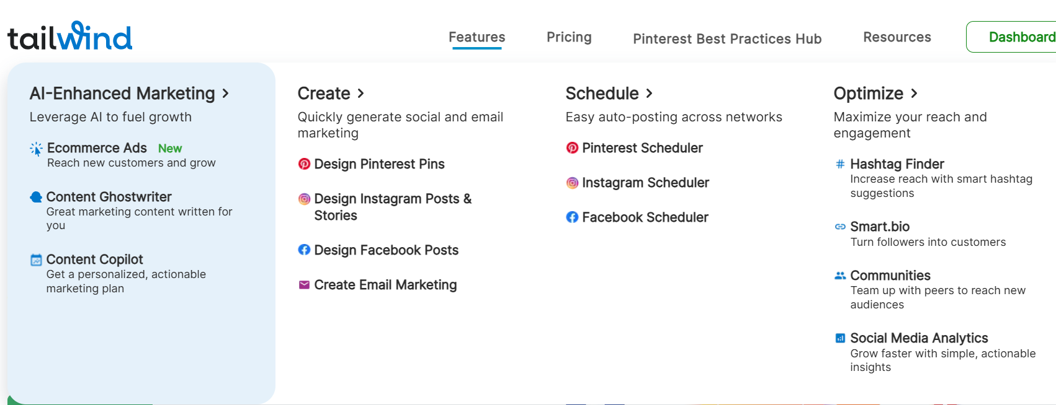Click the Tailwind logo
The width and height of the screenshot is (1056, 405).
tap(69, 36)
